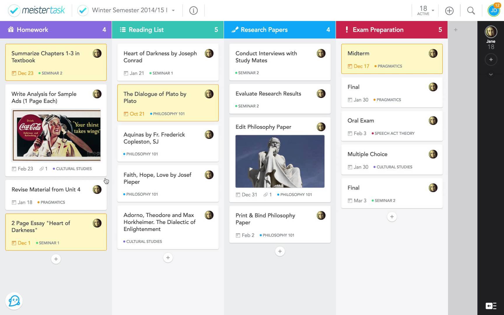Click the Oct 21 due date
The width and height of the screenshot is (504, 315).
134,114
